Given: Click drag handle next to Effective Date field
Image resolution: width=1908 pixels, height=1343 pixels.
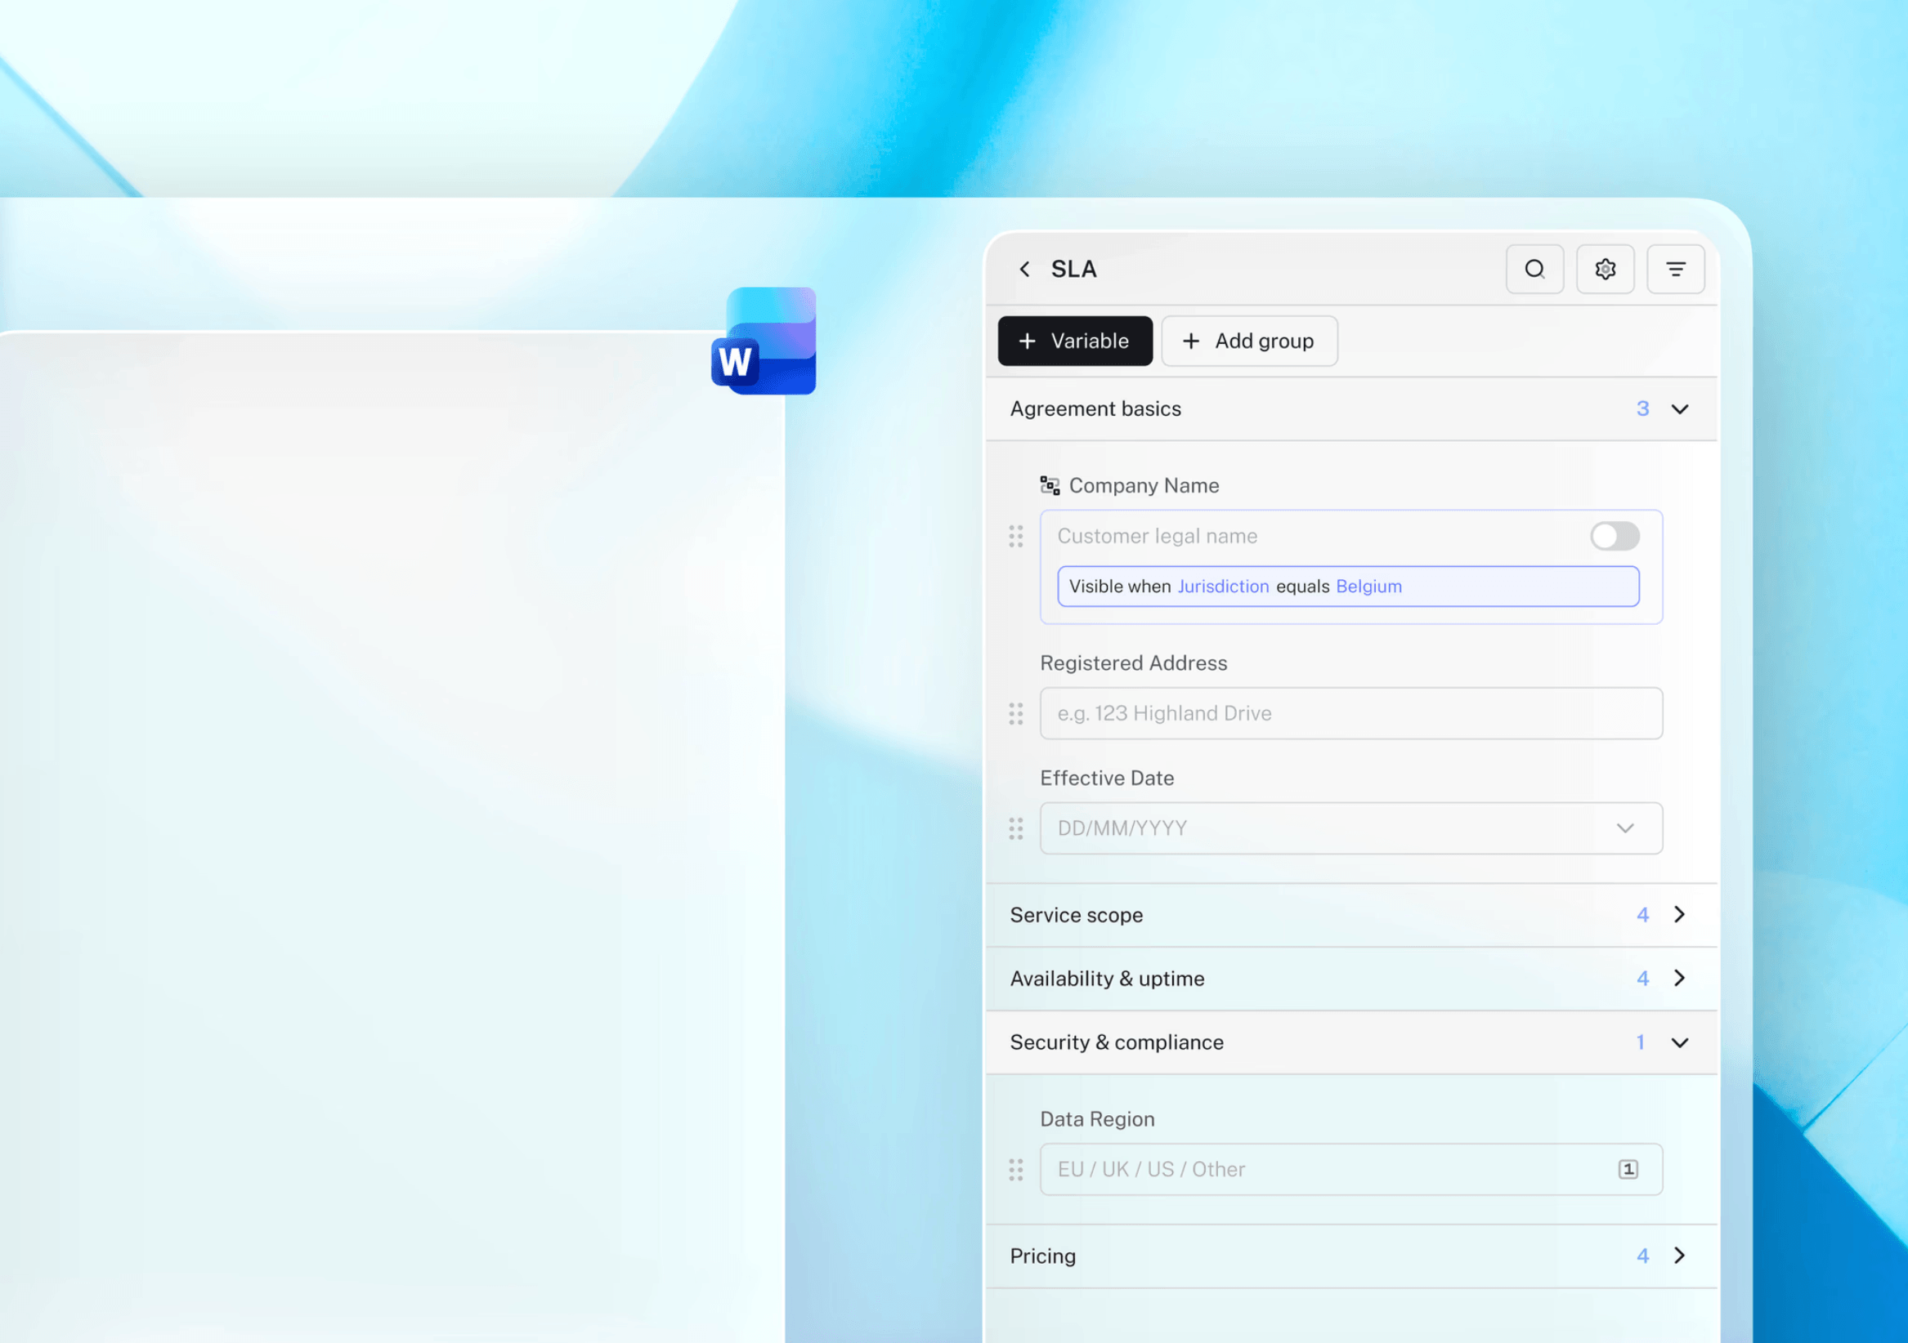Looking at the screenshot, I should [1015, 828].
